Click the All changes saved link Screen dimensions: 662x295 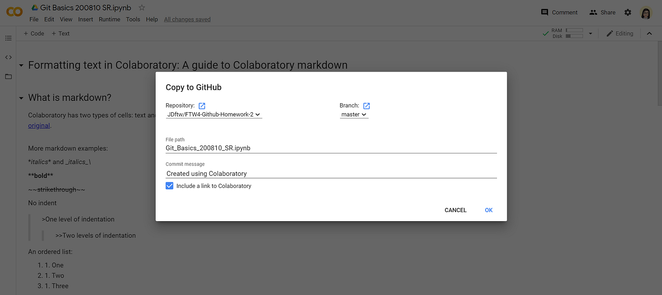[x=187, y=19]
